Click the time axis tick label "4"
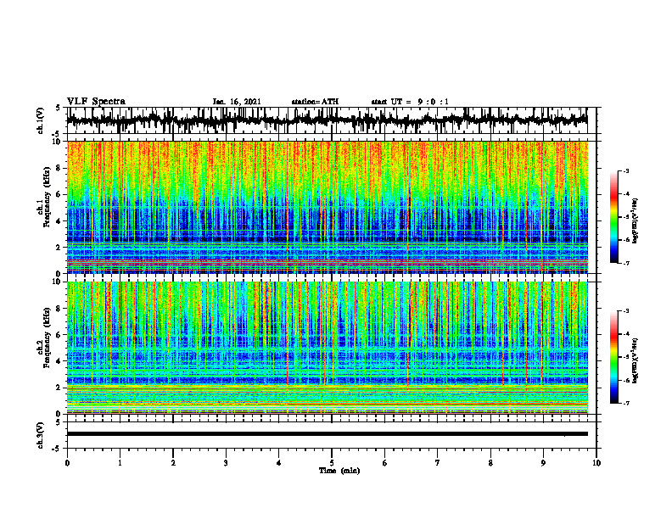 pos(279,463)
